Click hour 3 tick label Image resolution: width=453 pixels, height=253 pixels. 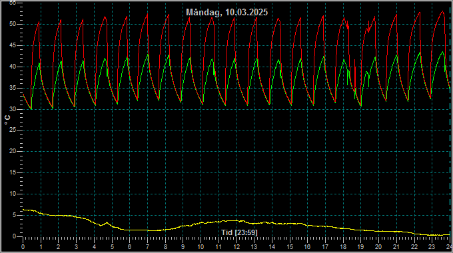pyautogui.click(x=76, y=247)
